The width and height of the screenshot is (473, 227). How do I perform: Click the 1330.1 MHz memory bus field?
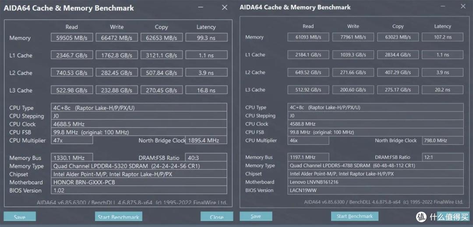pyautogui.click(x=72, y=158)
